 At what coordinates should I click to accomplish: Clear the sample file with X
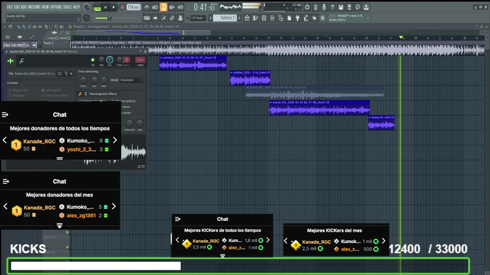(71, 73)
